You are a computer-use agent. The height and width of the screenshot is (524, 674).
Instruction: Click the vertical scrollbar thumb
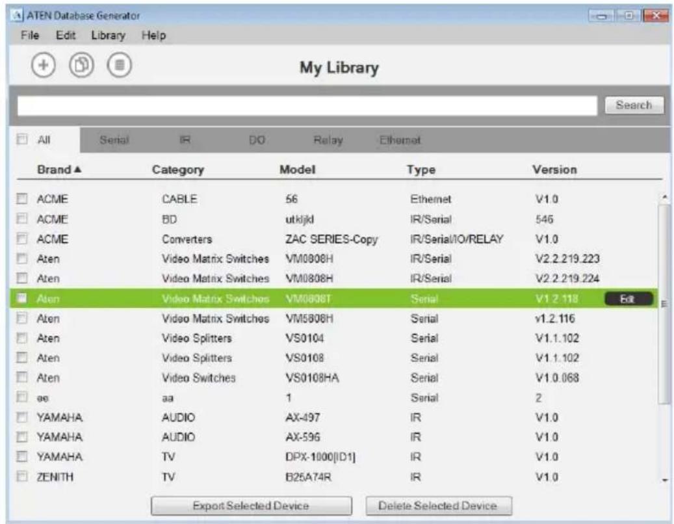pyautogui.click(x=664, y=304)
